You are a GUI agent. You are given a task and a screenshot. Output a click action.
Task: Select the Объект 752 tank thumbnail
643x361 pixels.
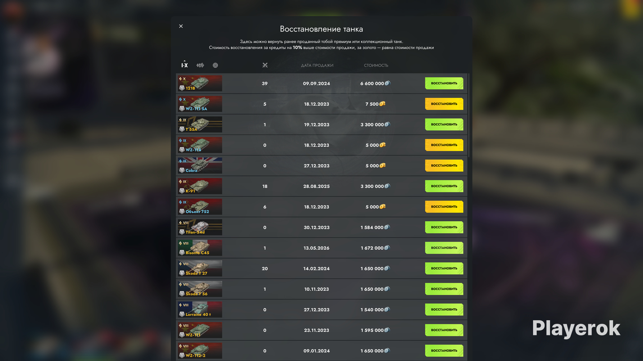[200, 207]
